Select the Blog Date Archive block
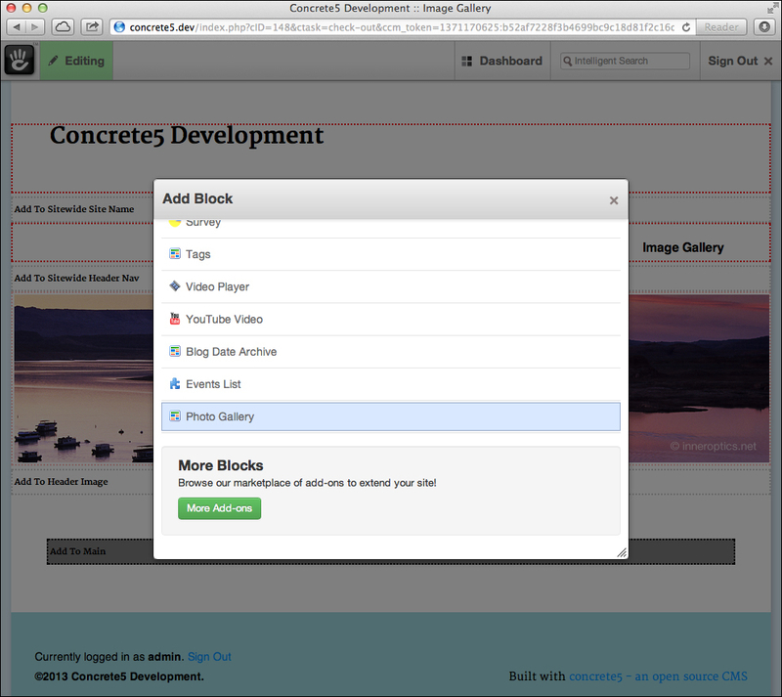782x697 pixels. (391, 352)
